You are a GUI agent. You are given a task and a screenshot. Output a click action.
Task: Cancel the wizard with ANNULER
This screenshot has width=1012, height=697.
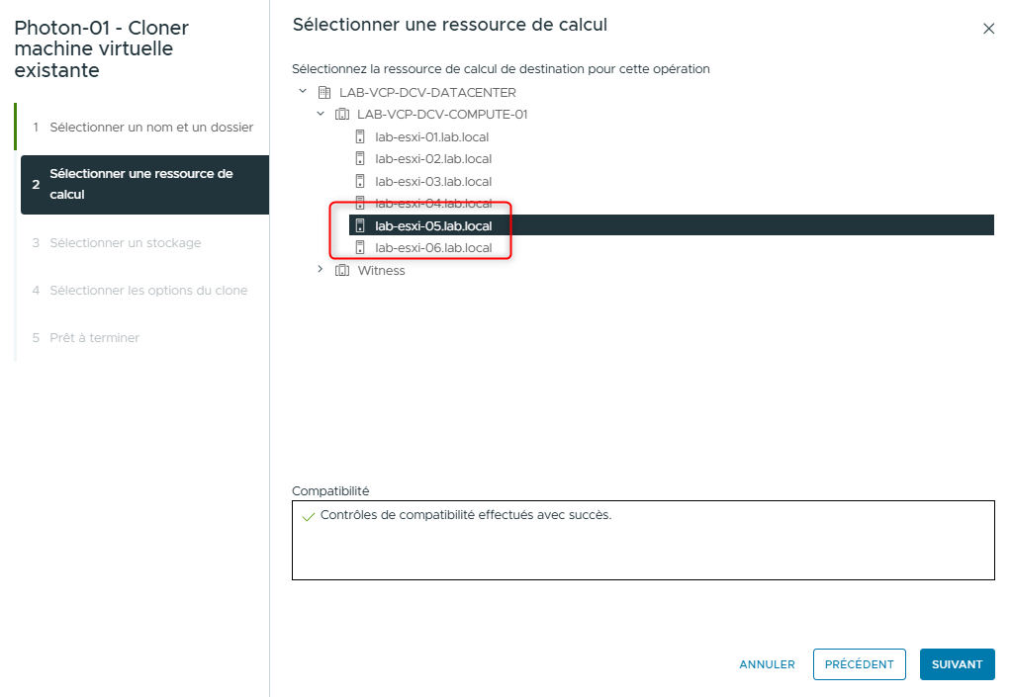pyautogui.click(x=766, y=663)
